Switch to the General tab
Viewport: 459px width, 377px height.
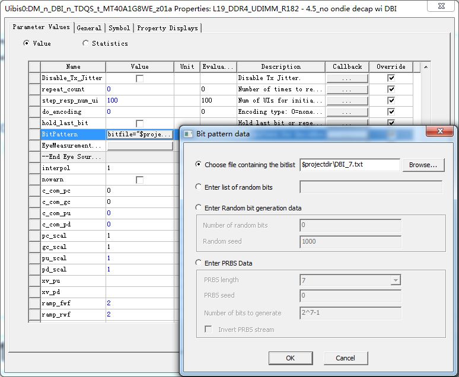click(89, 28)
